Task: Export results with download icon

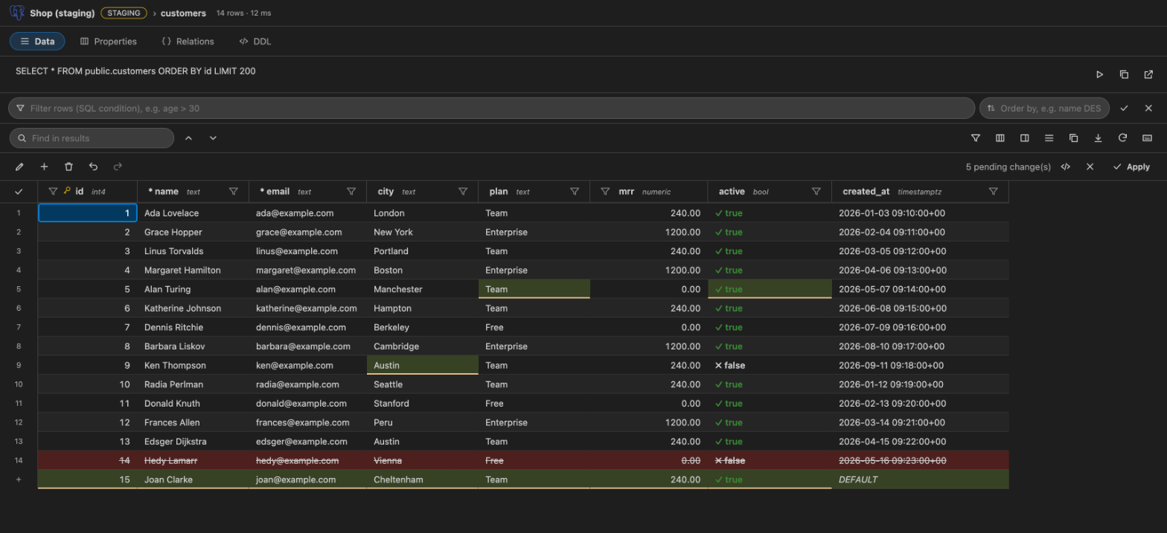Action: [1098, 138]
